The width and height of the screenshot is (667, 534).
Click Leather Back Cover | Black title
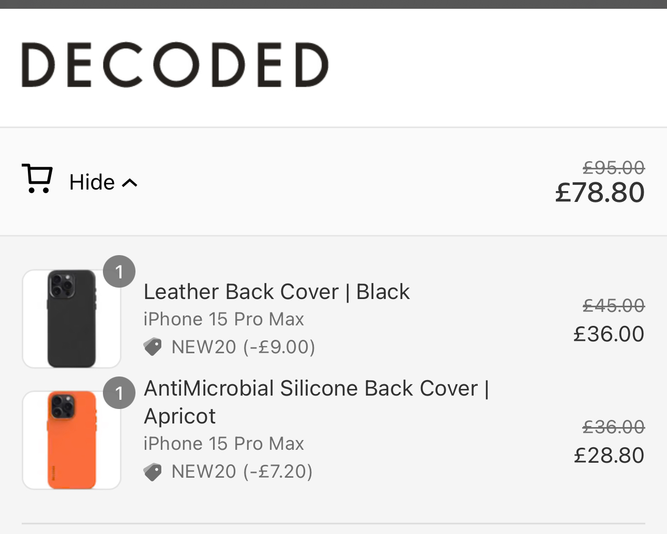[277, 292]
